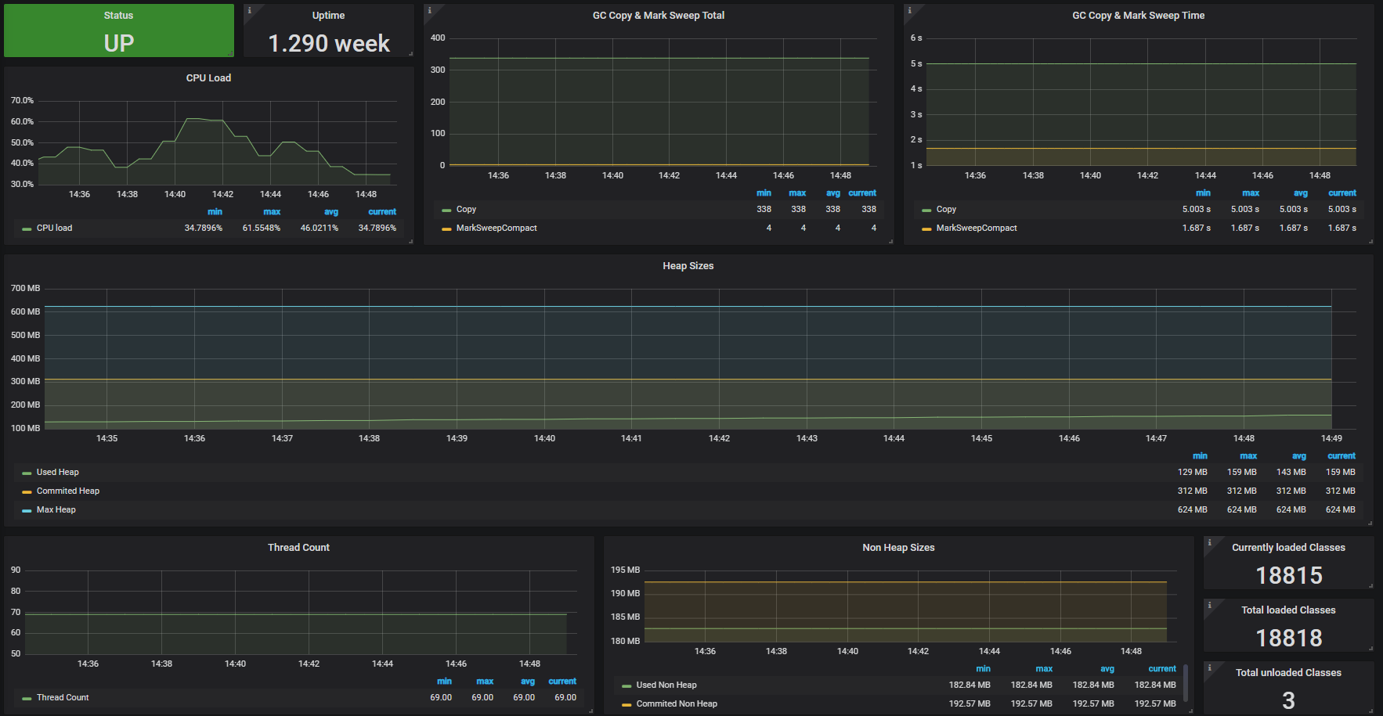Open Total loaded Classes title menu
This screenshot has width=1383, height=716.
1288,610
